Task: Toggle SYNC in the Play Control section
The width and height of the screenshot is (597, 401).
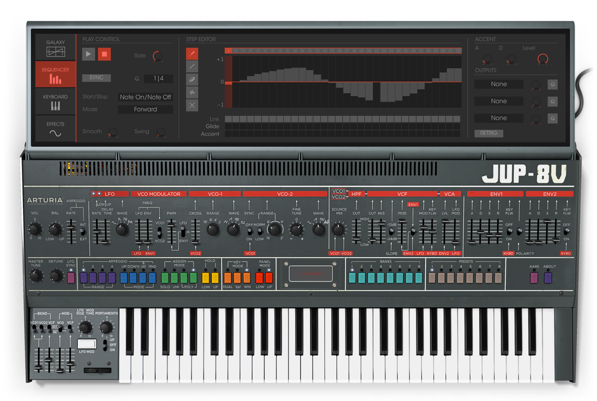Action: click(96, 77)
